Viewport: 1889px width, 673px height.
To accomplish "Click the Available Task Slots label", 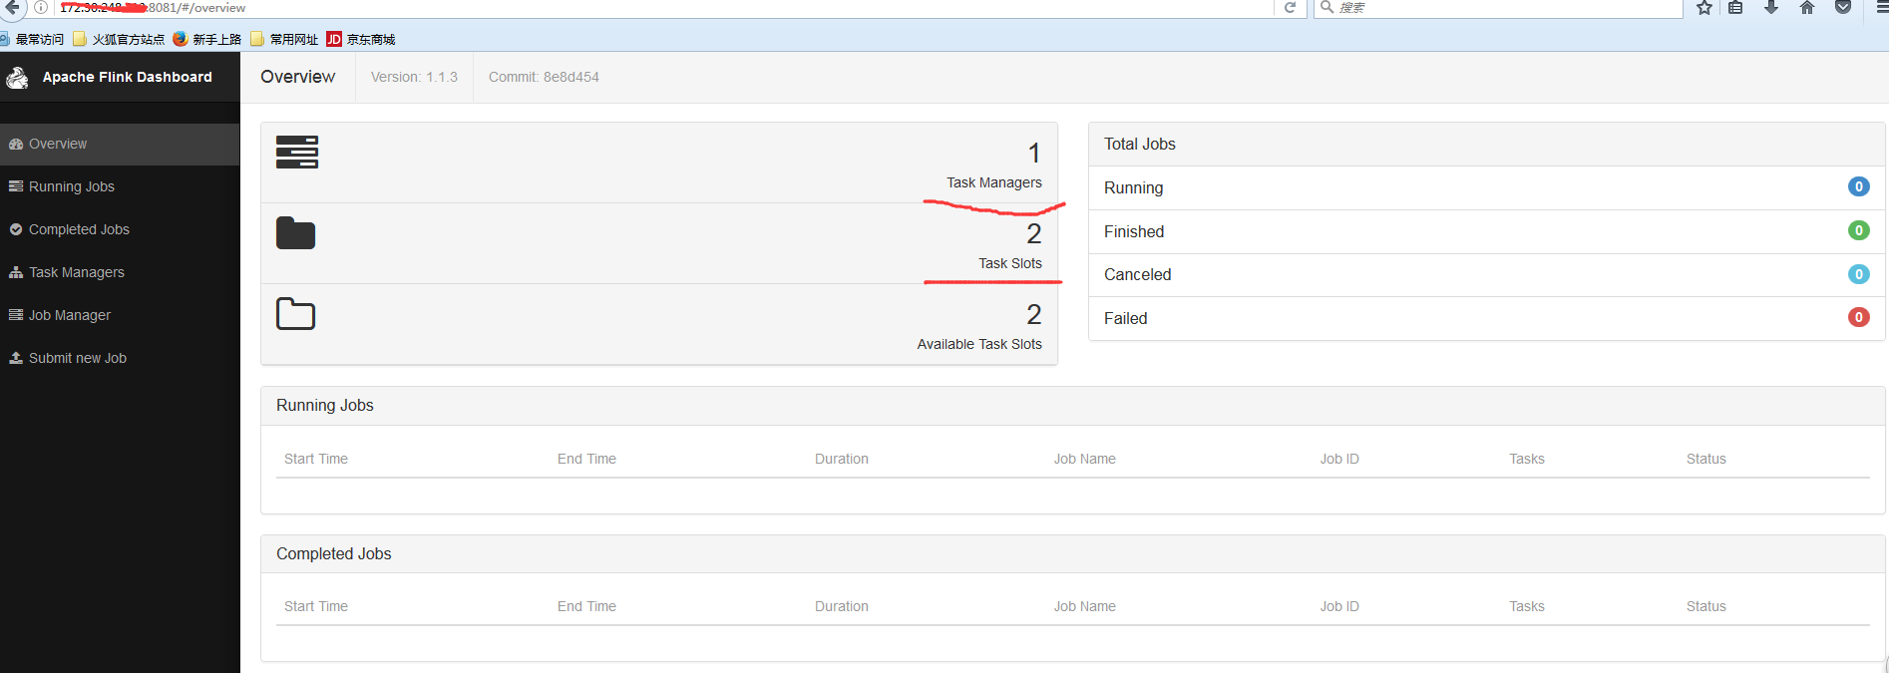I will (x=979, y=344).
